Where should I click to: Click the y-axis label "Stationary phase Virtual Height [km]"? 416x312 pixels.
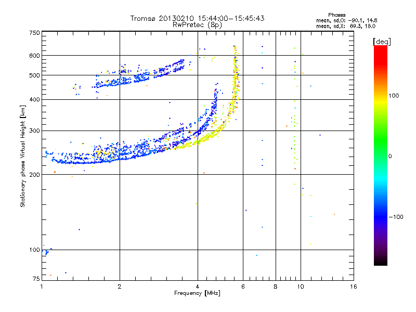click(x=23, y=156)
